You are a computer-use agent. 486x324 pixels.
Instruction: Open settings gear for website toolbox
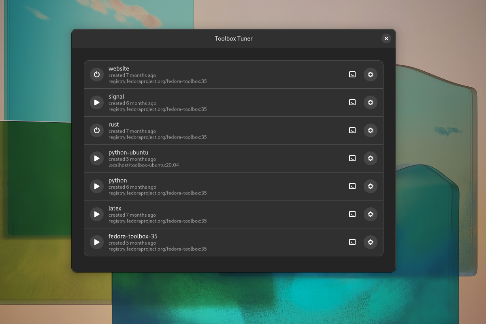(x=370, y=75)
